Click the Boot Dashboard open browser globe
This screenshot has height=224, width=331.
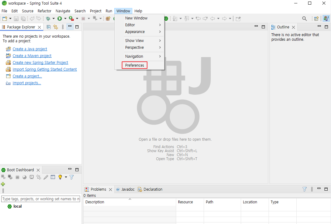24,177
